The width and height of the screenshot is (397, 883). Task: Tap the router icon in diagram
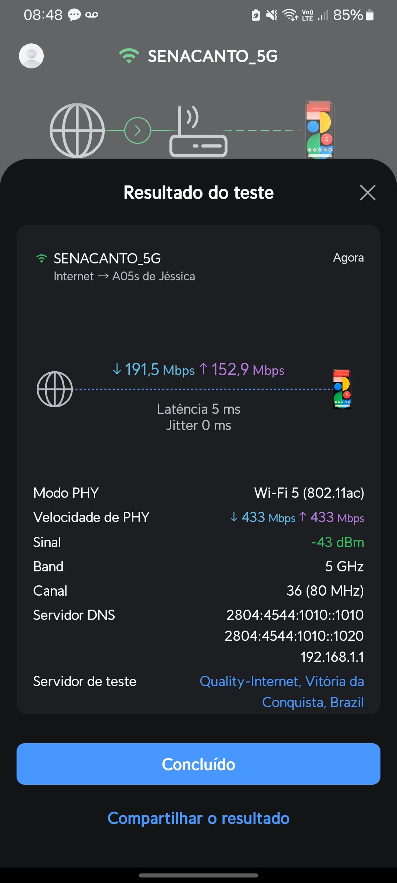198,133
